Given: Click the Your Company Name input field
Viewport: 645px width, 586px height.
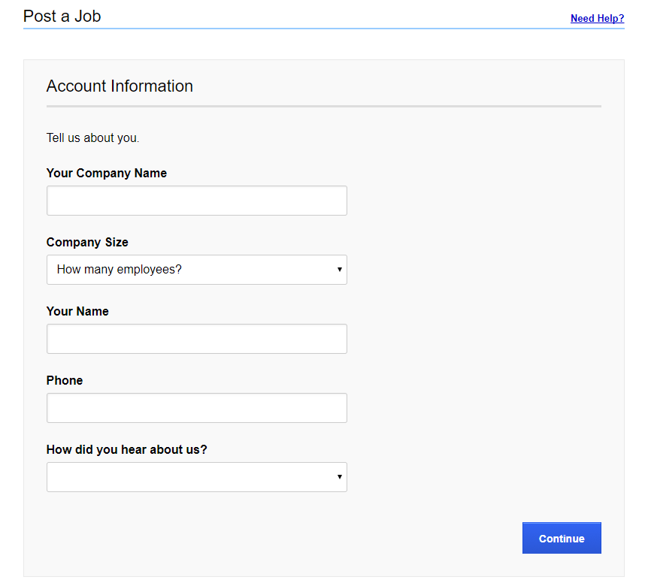Looking at the screenshot, I should (x=196, y=201).
